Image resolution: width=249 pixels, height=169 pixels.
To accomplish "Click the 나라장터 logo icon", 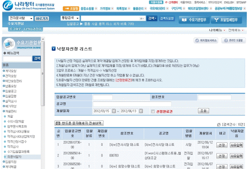I will pos(8,6).
